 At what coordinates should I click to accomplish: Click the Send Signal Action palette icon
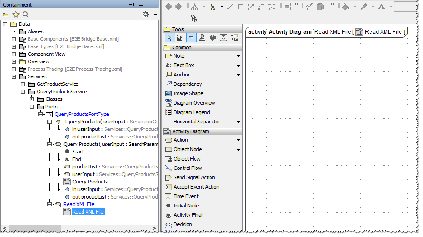[x=169, y=177]
